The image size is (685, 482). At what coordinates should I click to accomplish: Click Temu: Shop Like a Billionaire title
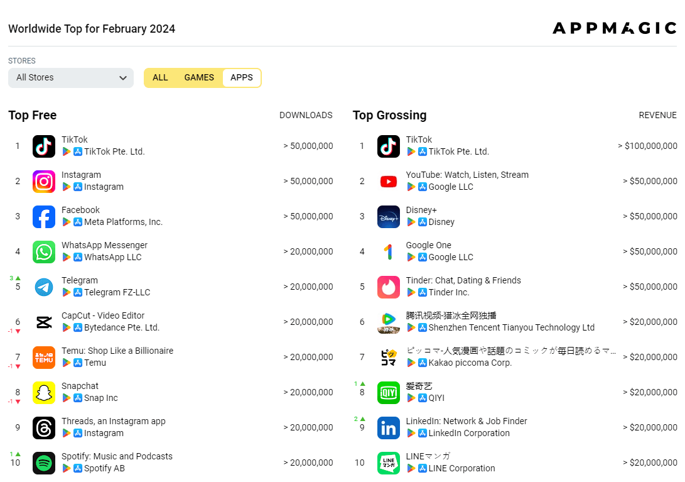coord(117,351)
